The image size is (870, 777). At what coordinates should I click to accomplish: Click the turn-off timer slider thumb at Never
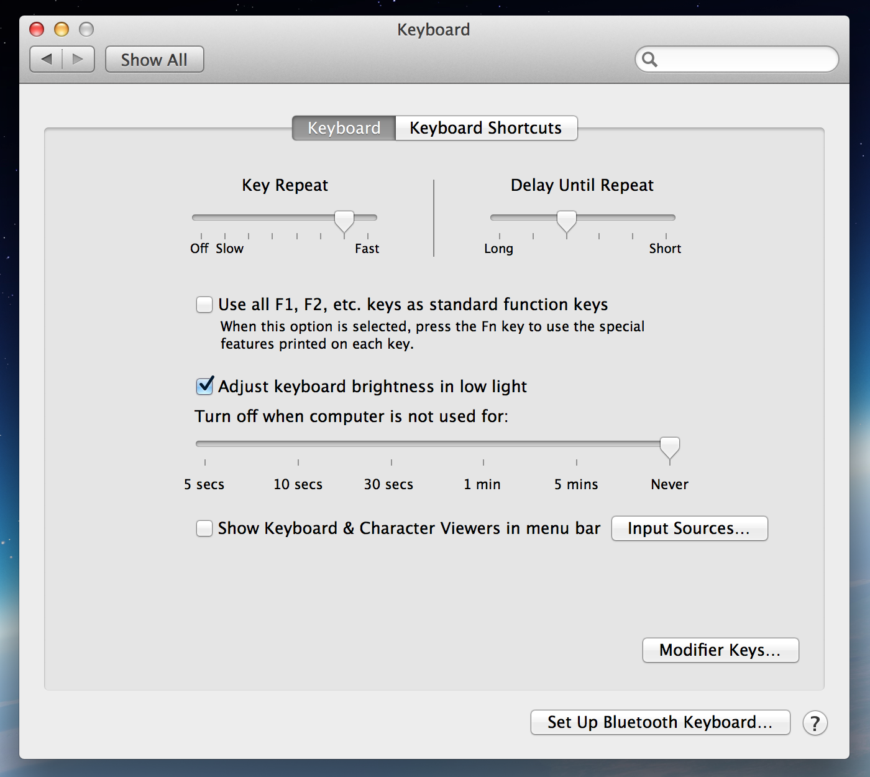(669, 448)
